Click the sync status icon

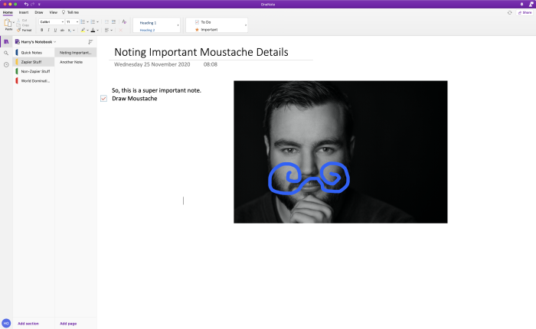click(x=509, y=13)
